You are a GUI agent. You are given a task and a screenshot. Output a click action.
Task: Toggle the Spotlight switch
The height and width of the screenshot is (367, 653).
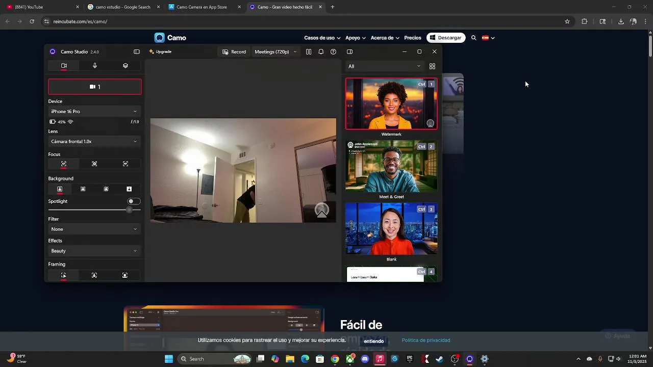coord(134,201)
